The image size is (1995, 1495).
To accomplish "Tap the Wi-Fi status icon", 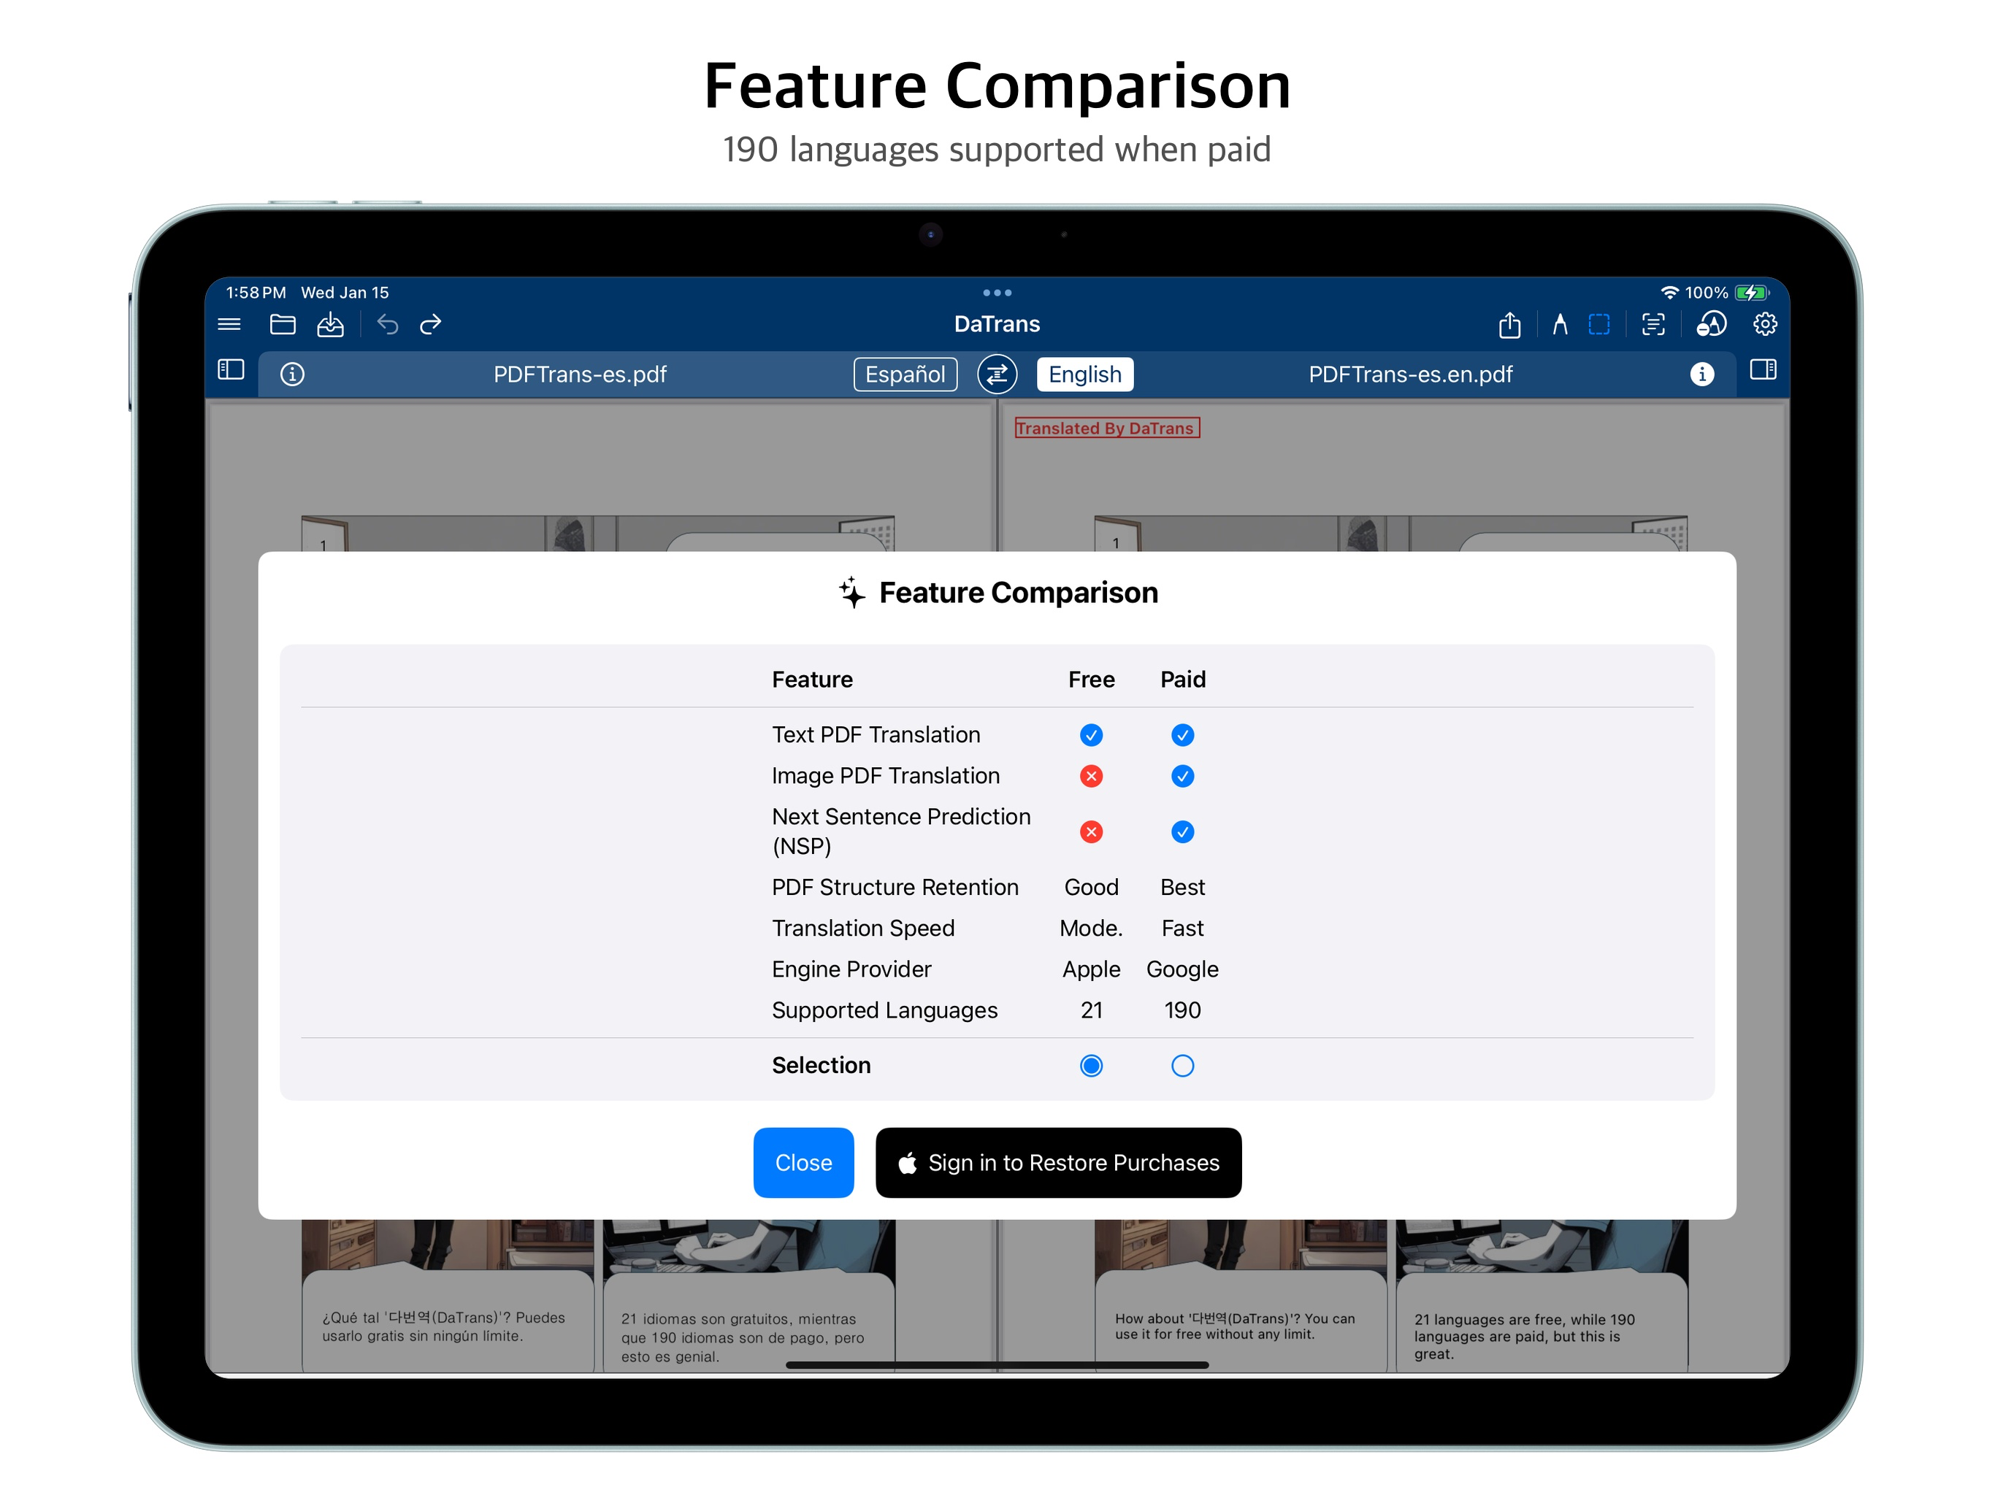I will (x=1669, y=292).
